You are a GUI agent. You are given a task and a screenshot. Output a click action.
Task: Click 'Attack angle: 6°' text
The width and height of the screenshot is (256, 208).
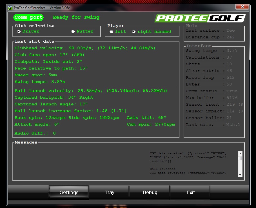coord(37,124)
